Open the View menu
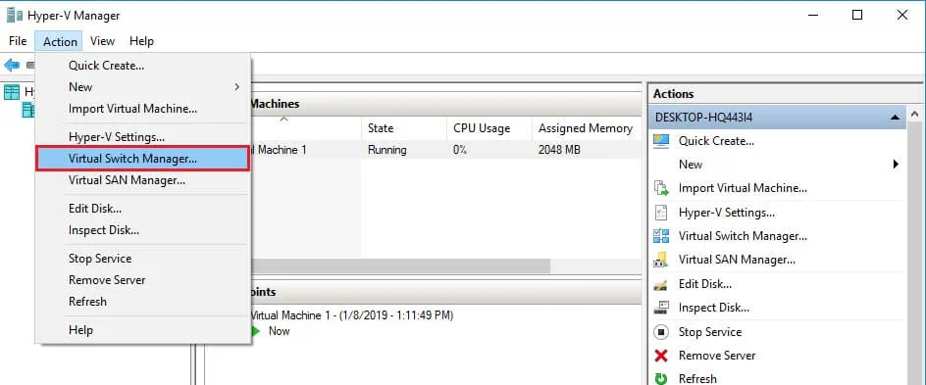 pos(102,41)
